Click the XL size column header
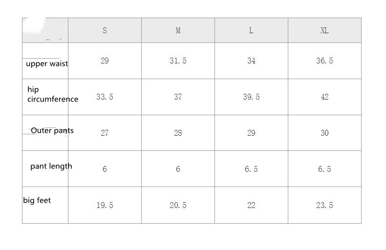This screenshot has height=250, width=386. pos(324,30)
